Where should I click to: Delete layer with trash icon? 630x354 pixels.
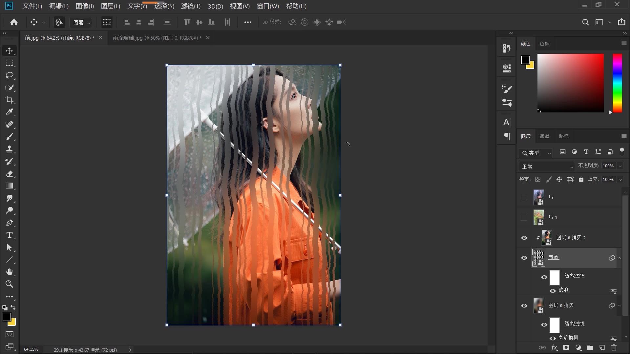(614, 347)
